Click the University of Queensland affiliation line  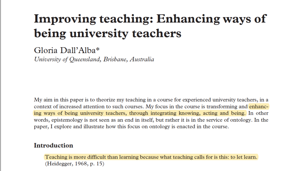click(x=94, y=59)
